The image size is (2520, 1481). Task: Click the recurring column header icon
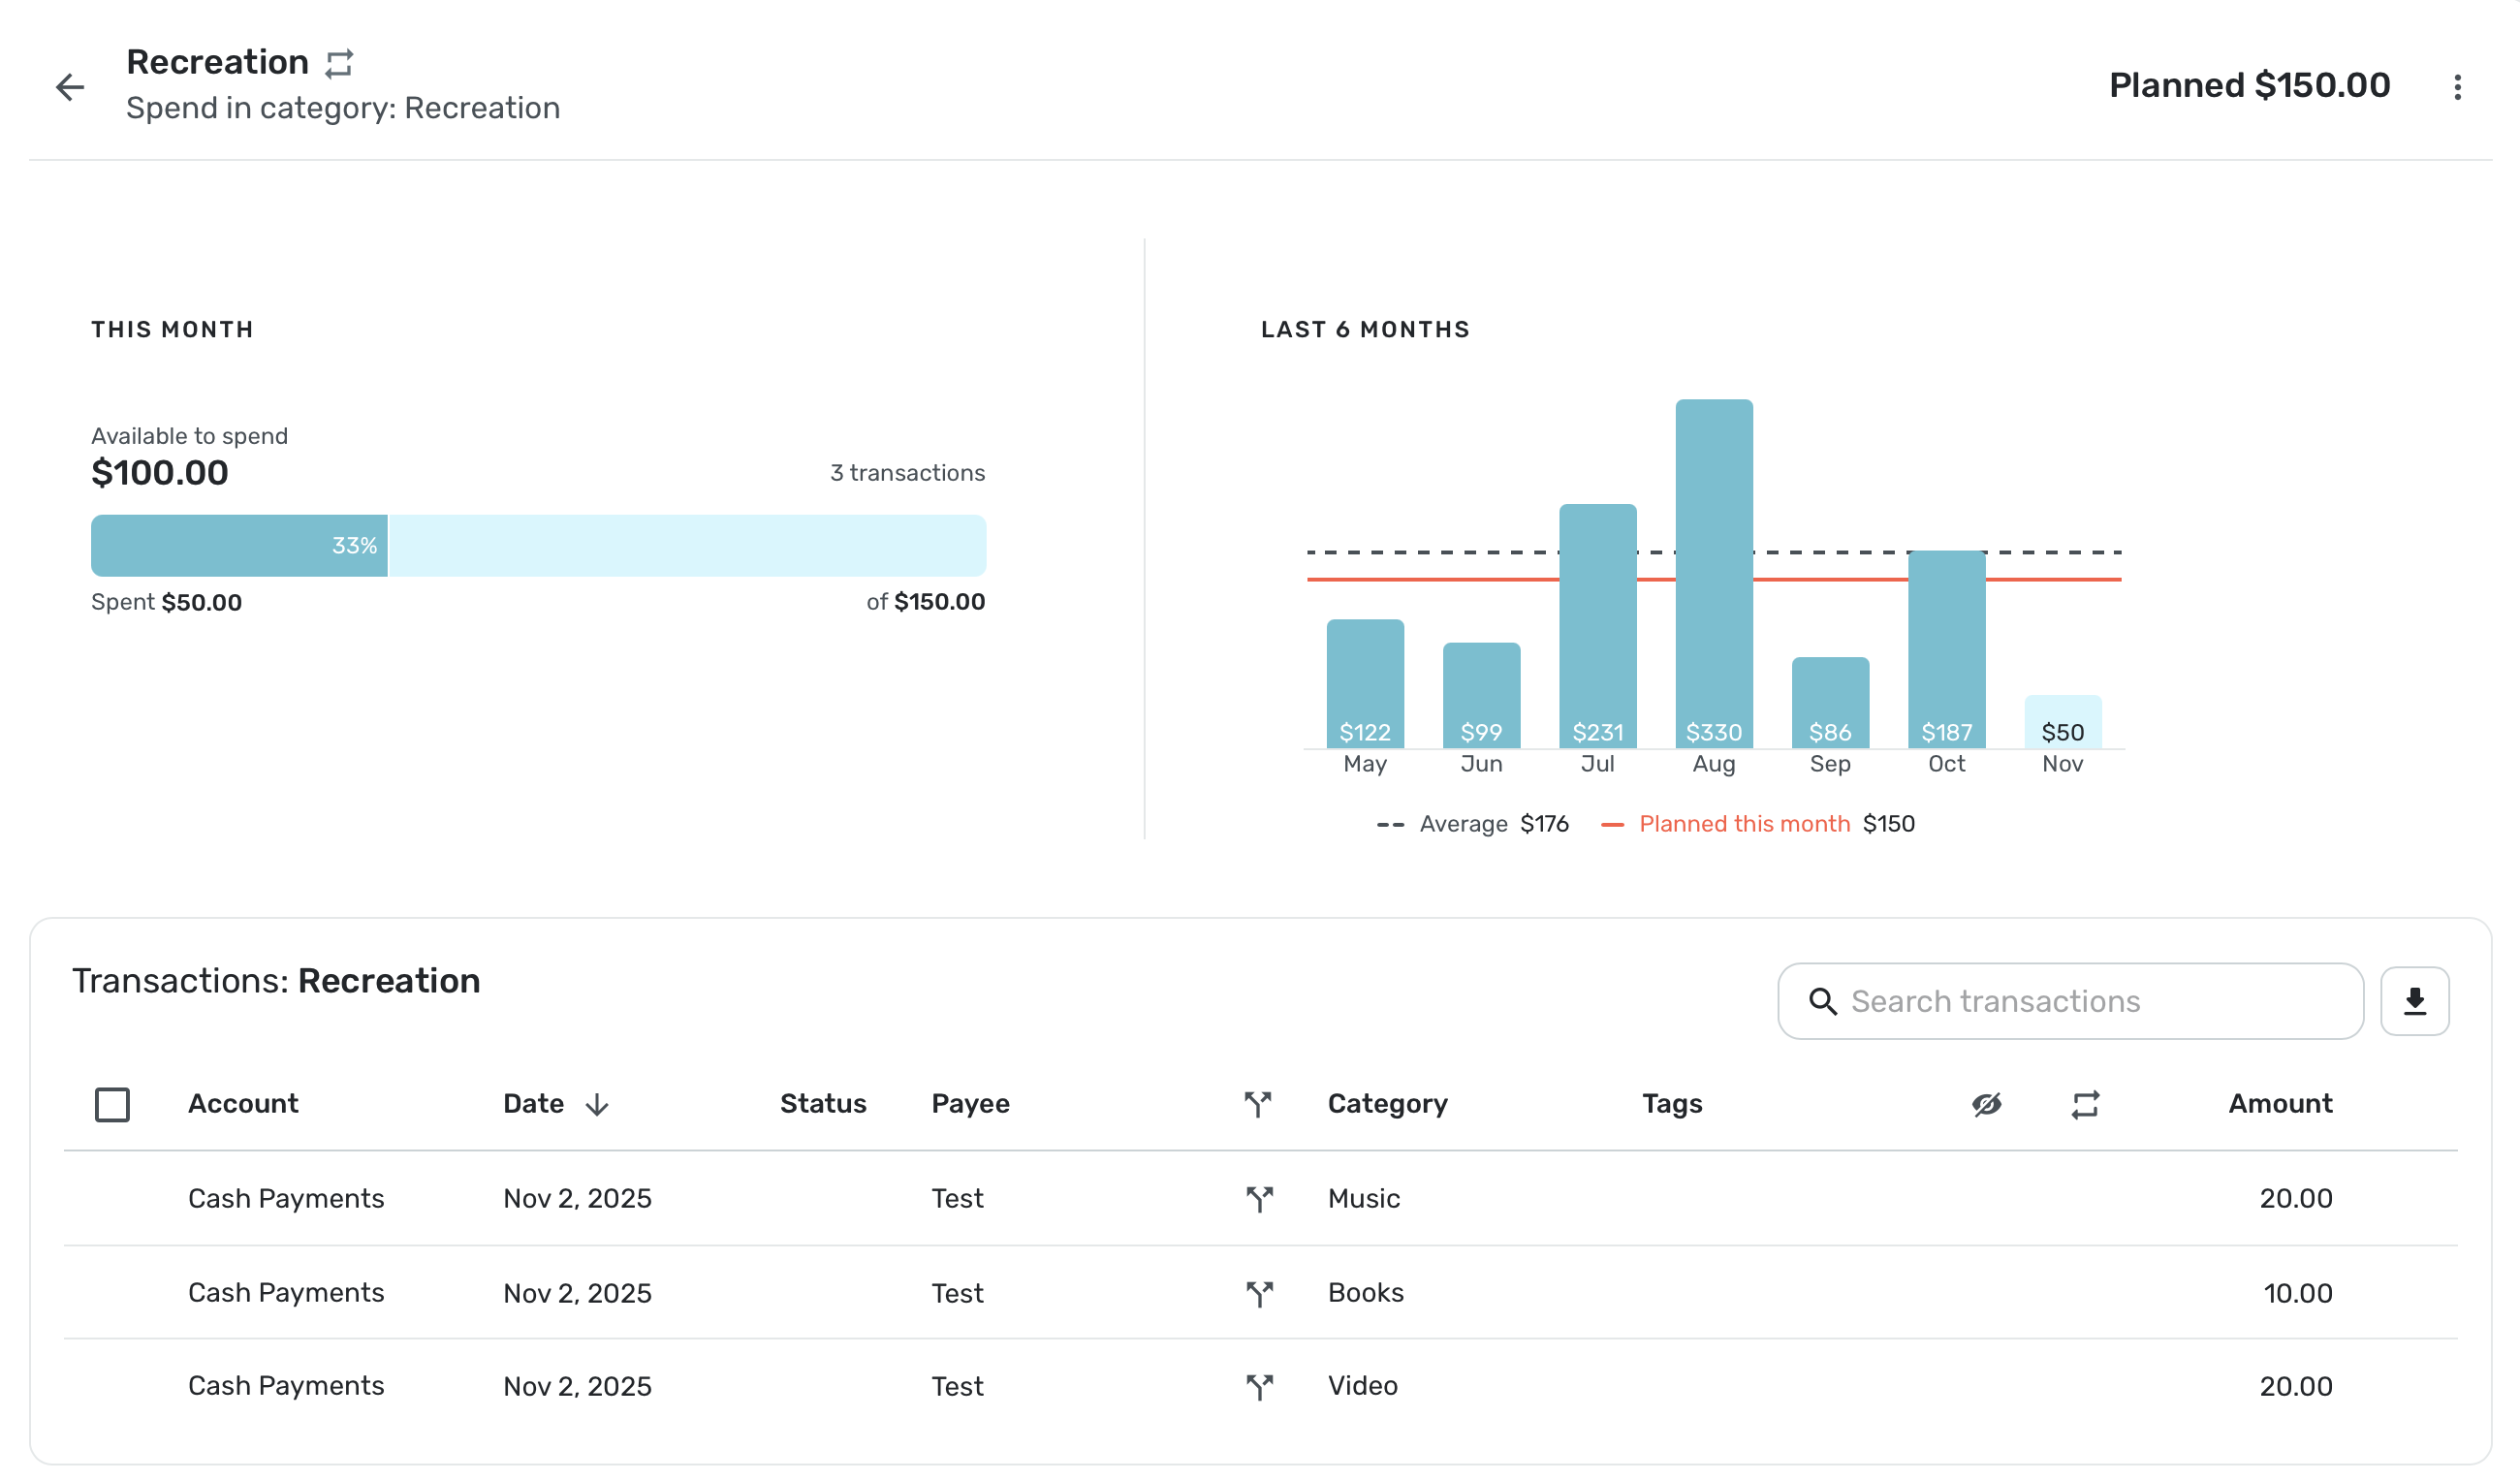point(2084,1104)
